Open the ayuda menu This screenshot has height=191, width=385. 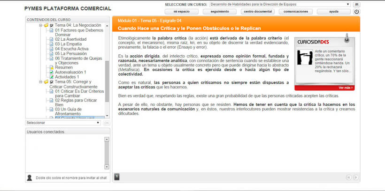[x=334, y=12]
